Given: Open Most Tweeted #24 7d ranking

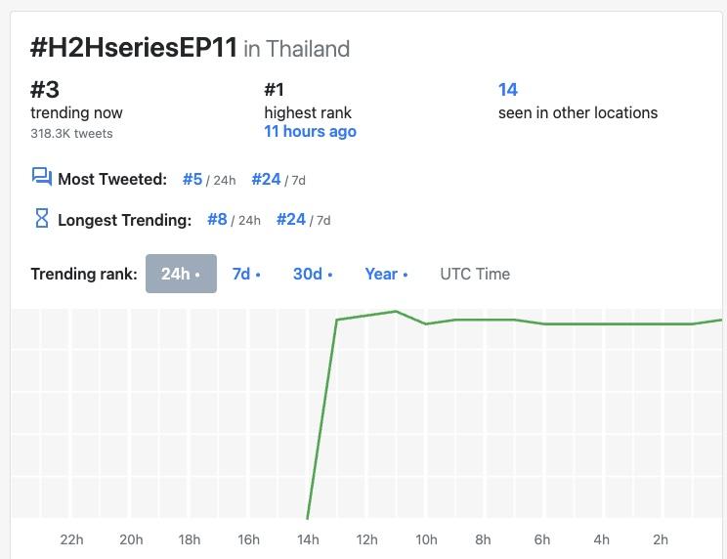Looking at the screenshot, I should [x=266, y=179].
